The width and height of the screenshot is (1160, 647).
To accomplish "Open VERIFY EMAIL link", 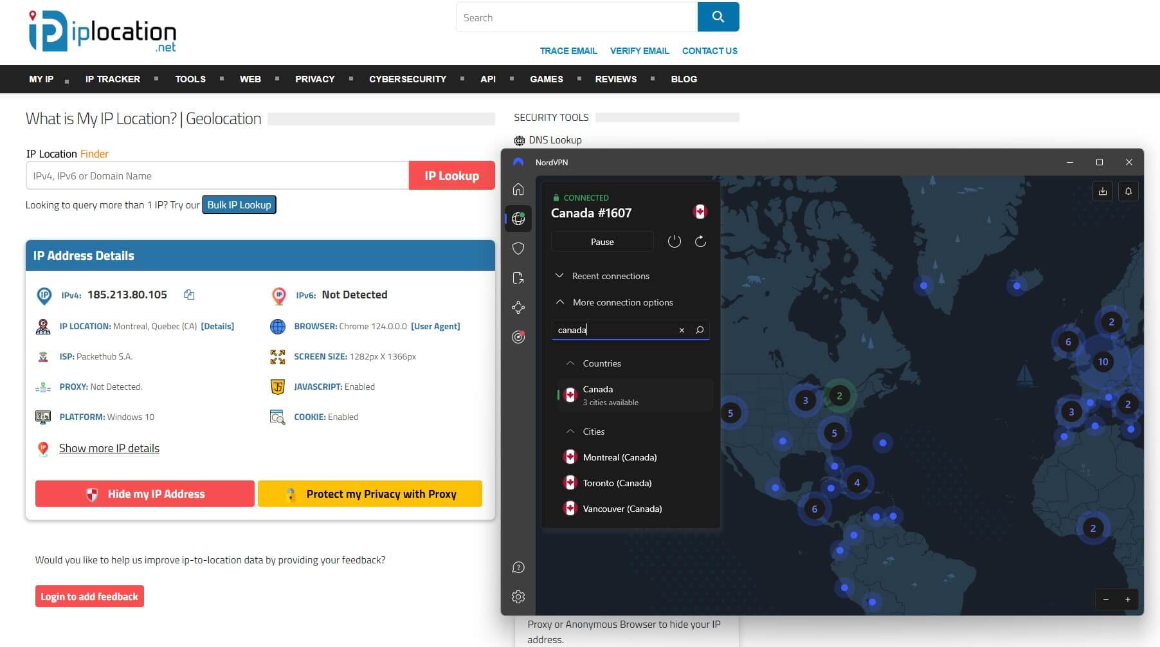I will tap(640, 51).
